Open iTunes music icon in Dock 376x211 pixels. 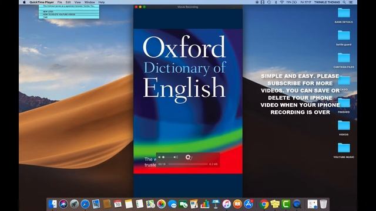pyautogui.click(x=227, y=204)
